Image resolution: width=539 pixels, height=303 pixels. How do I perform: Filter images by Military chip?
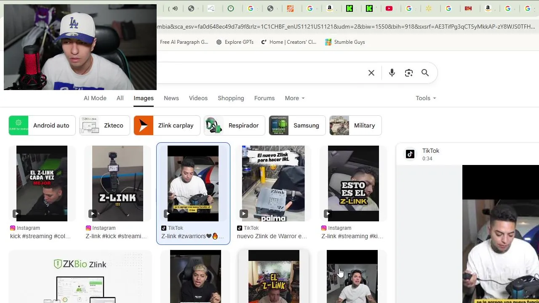point(355,125)
